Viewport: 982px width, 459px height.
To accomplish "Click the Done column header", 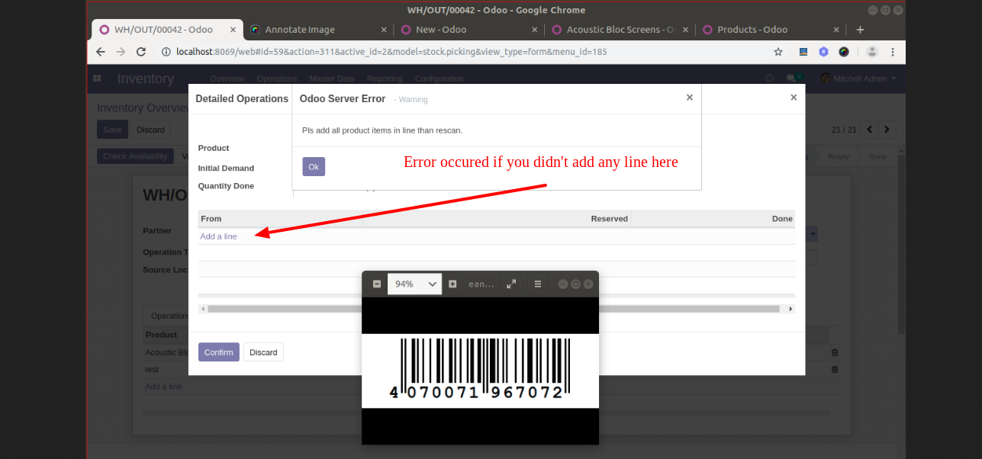I will 713,219.
